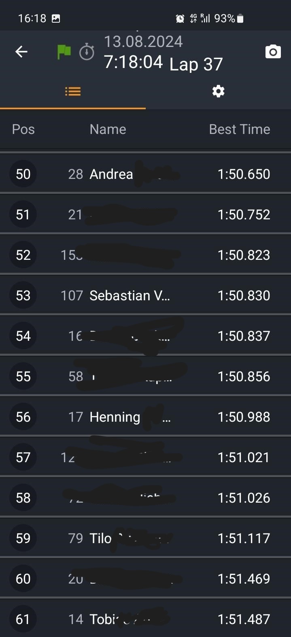Viewport: 291px width, 637px height.
Task: Open Sebastian V... row at position 53
Action: [130, 295]
